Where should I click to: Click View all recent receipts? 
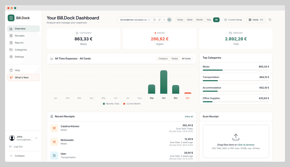189,116
